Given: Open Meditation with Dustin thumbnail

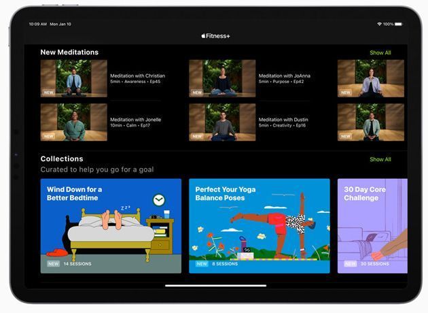Looking at the screenshot, I should 222,122.
